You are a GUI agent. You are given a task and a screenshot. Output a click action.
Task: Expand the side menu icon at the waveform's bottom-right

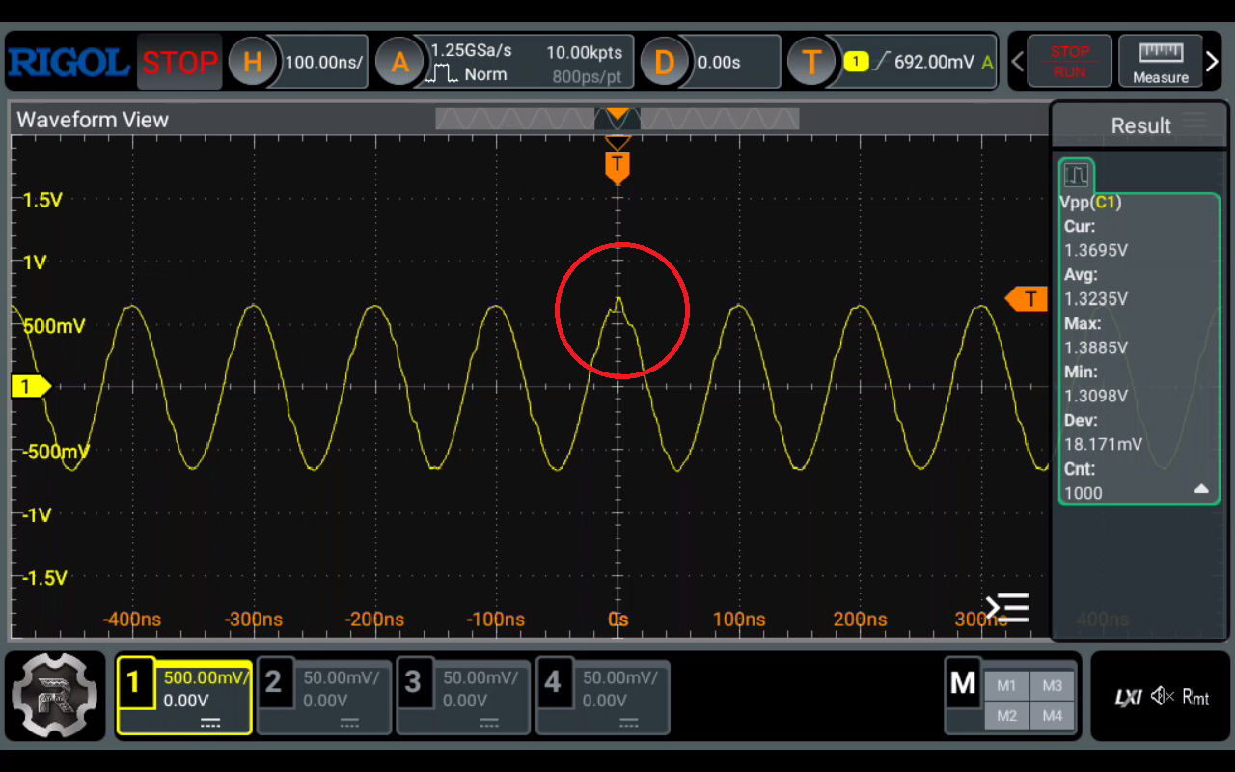(x=1007, y=607)
